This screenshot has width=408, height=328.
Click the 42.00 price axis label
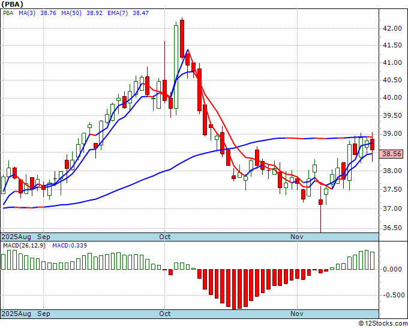click(392, 28)
